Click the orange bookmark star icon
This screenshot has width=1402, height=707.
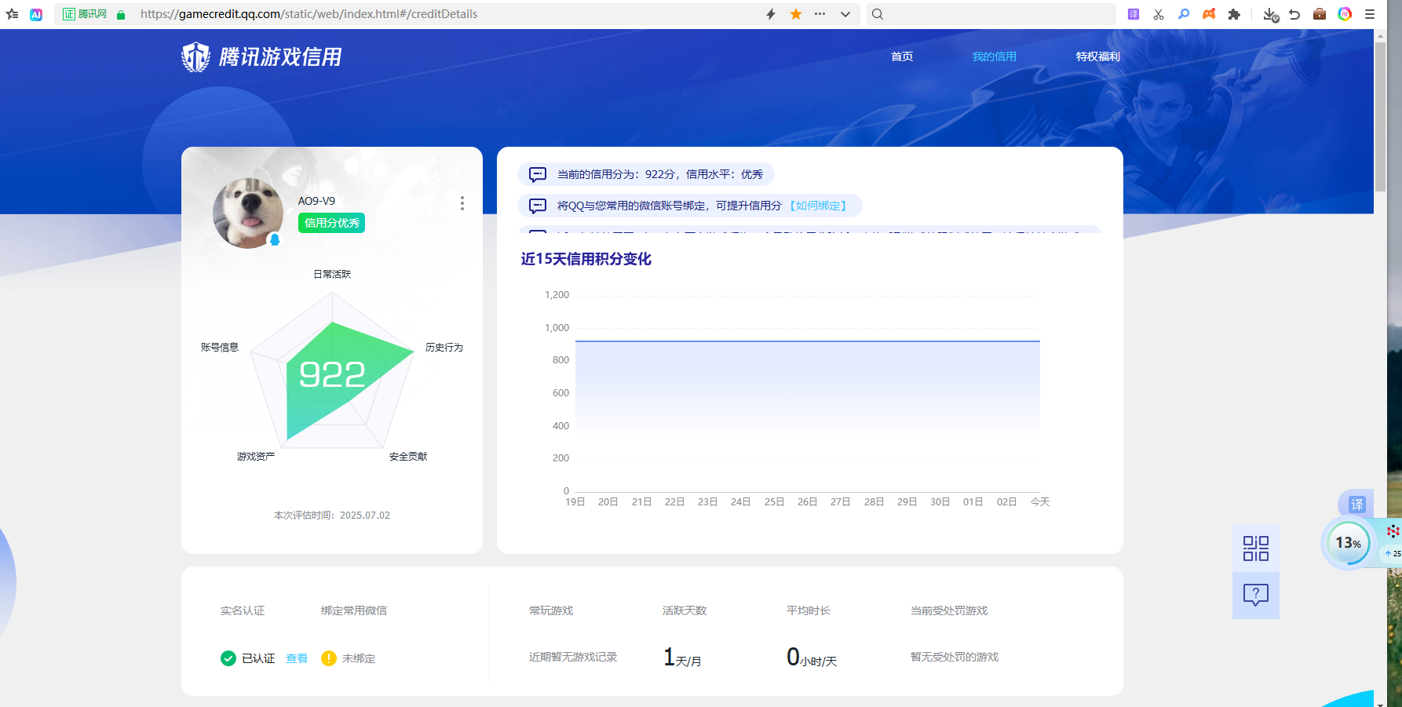[796, 14]
